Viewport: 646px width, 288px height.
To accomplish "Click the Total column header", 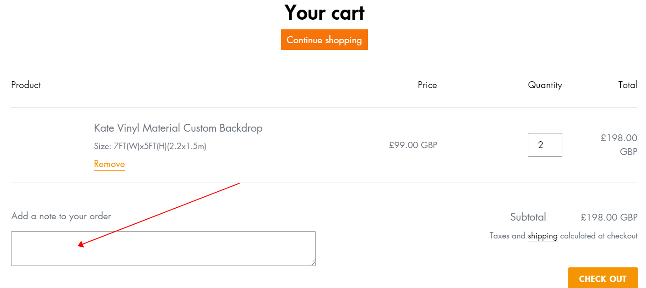I will coord(628,85).
